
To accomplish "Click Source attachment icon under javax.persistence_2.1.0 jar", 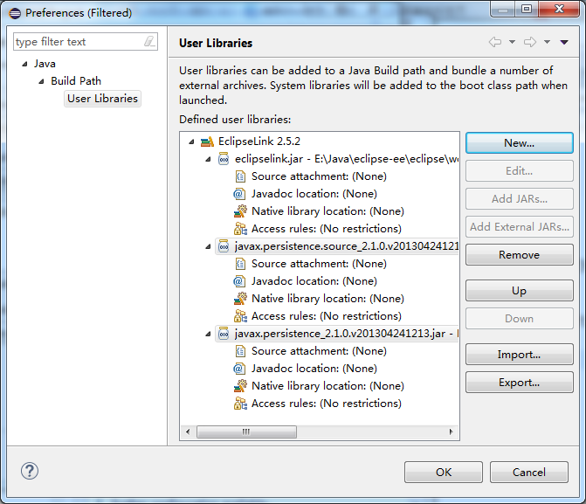I will pos(240,351).
